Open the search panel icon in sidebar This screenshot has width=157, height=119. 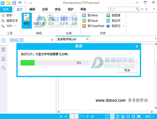3,68
